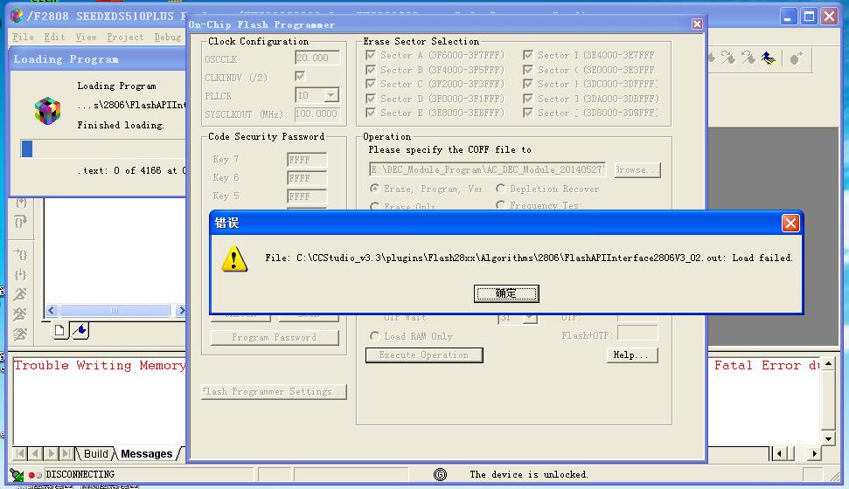Click the Execute Operation button

coord(424,355)
